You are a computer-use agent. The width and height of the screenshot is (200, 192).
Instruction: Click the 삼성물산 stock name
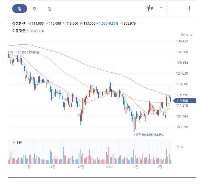tap(19, 23)
